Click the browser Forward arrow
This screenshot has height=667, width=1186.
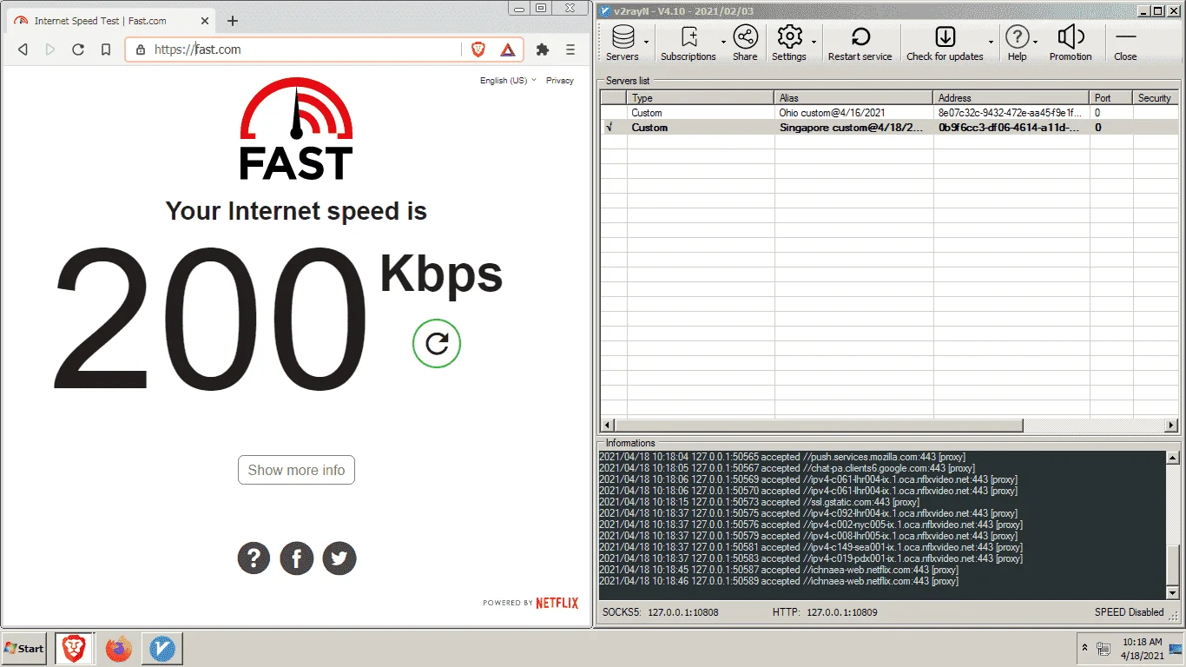[50, 50]
